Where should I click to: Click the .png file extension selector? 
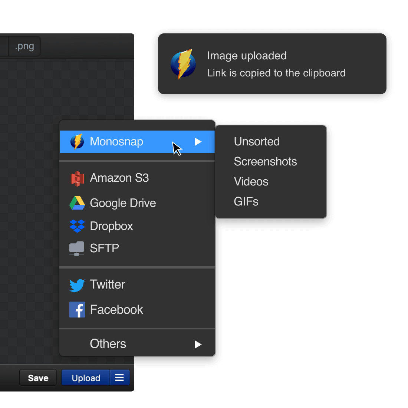(x=24, y=46)
